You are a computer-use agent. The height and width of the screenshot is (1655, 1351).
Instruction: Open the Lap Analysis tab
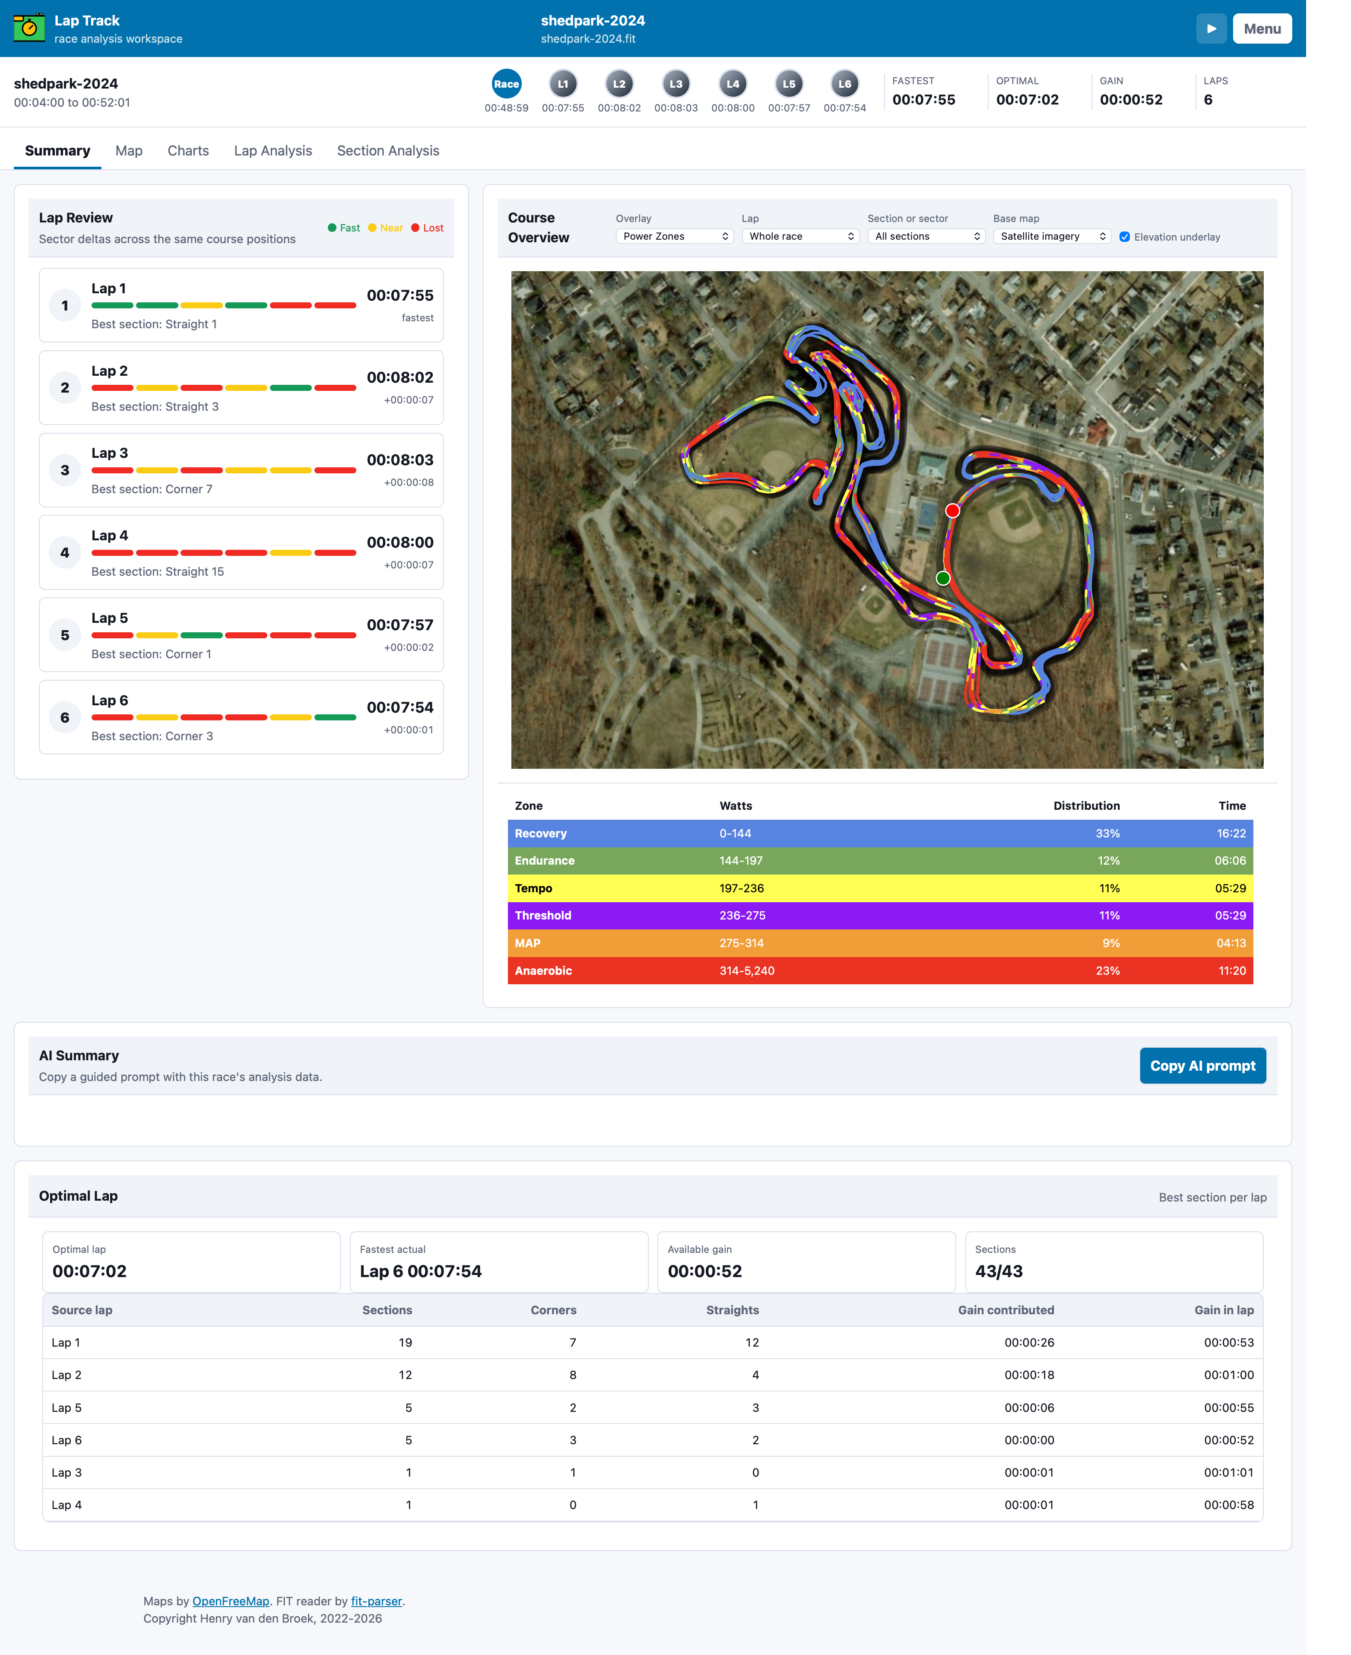coord(273,151)
